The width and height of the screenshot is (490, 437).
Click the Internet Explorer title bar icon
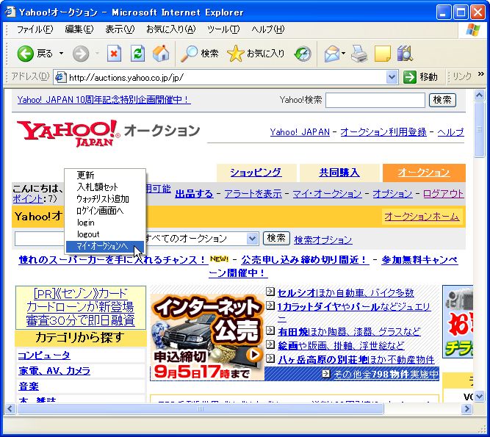(x=10, y=12)
